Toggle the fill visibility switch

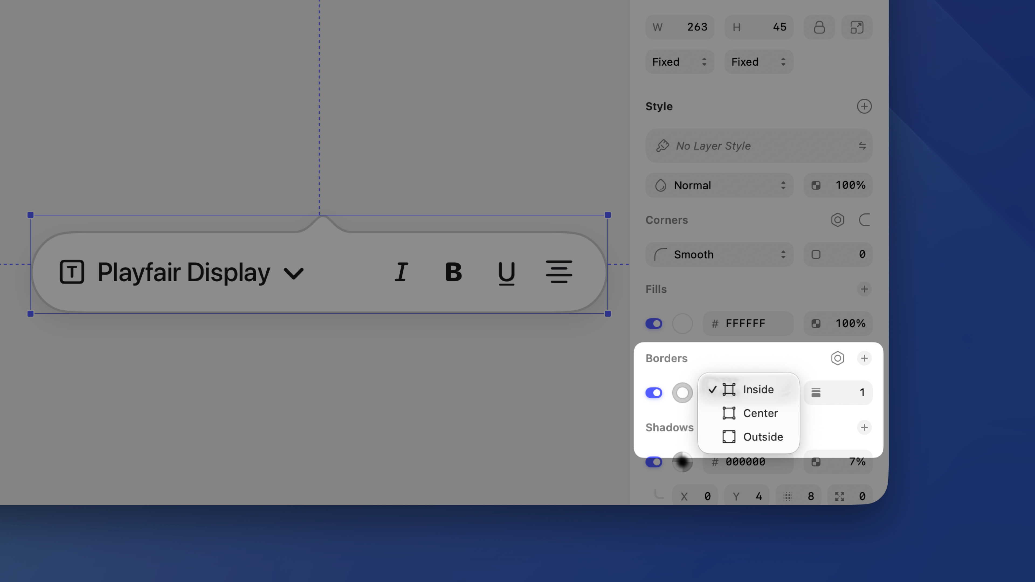pos(654,323)
